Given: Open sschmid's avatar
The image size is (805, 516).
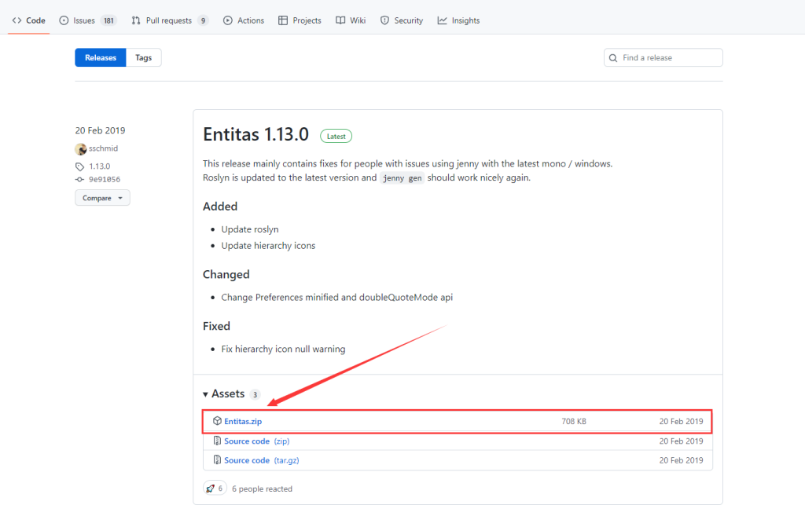Looking at the screenshot, I should pyautogui.click(x=81, y=148).
